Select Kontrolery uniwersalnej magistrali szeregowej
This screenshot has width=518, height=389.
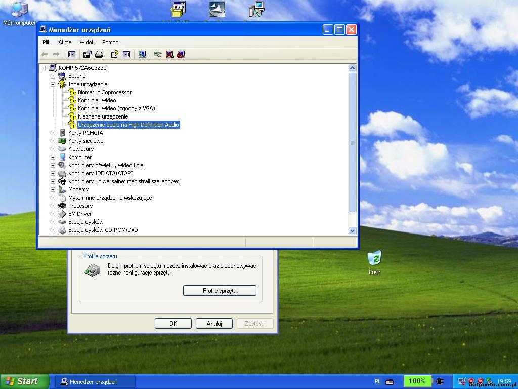pos(123,181)
